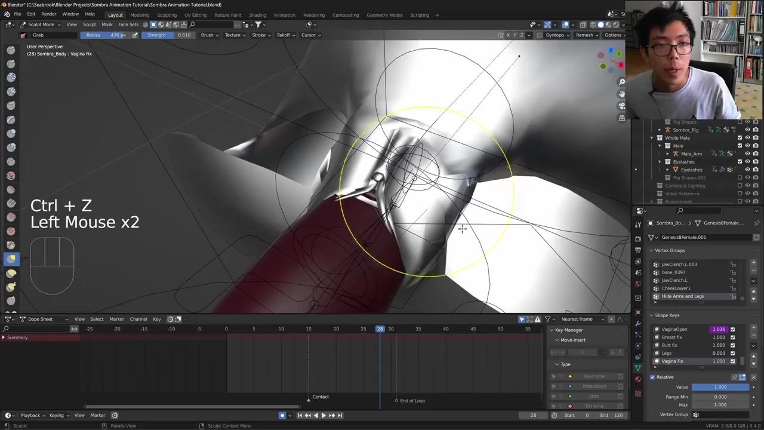The height and width of the screenshot is (430, 764).
Task: Click the pan view hand gizmo
Action: [622, 94]
